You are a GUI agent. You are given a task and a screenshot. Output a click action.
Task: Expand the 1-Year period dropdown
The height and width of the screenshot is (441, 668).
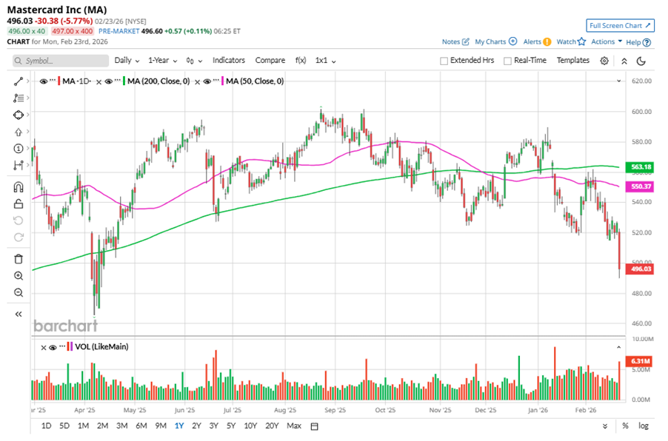(162, 61)
